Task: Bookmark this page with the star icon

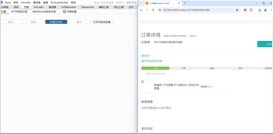Action: pos(237,10)
